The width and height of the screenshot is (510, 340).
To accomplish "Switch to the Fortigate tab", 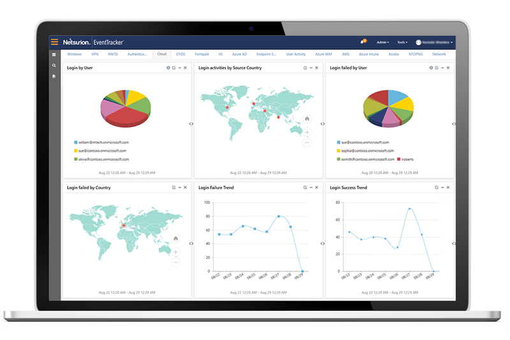I will pos(202,54).
